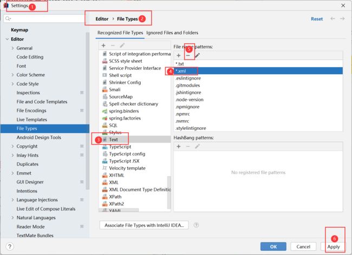Screen dimensions: 352x255
Task: Select the Recognized File Types tab
Action: [120, 33]
